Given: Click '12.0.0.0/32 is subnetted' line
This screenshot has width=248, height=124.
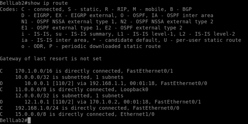Looking at the screenshot, I should [x=69, y=96].
